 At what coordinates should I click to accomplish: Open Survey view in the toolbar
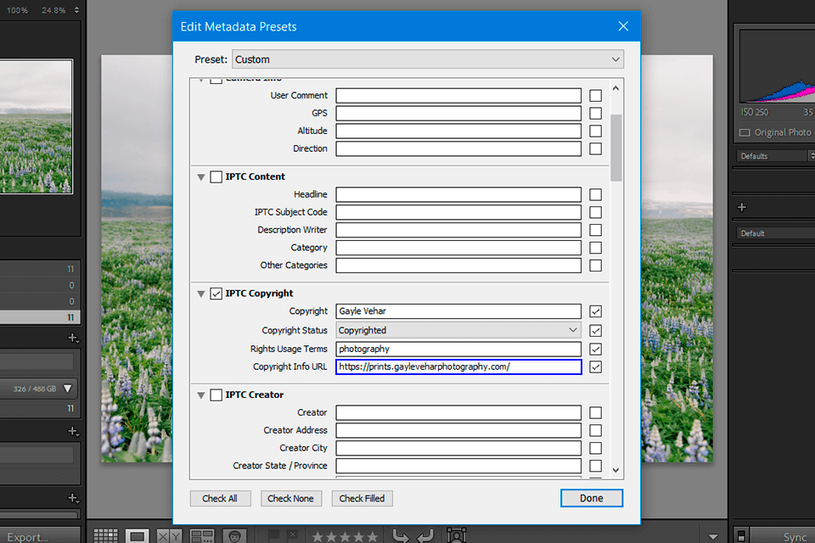(x=202, y=535)
